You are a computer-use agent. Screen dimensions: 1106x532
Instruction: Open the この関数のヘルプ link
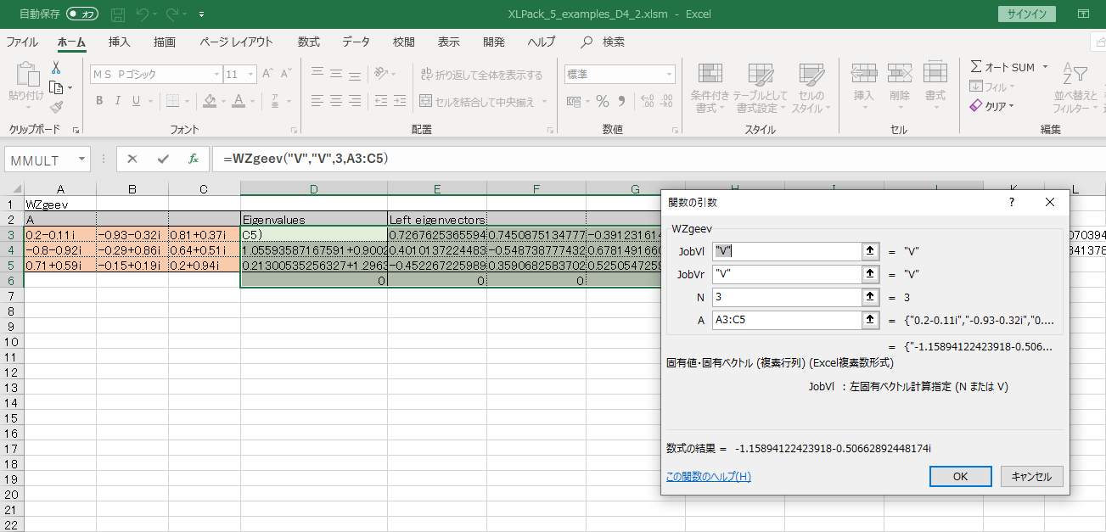[x=708, y=477]
